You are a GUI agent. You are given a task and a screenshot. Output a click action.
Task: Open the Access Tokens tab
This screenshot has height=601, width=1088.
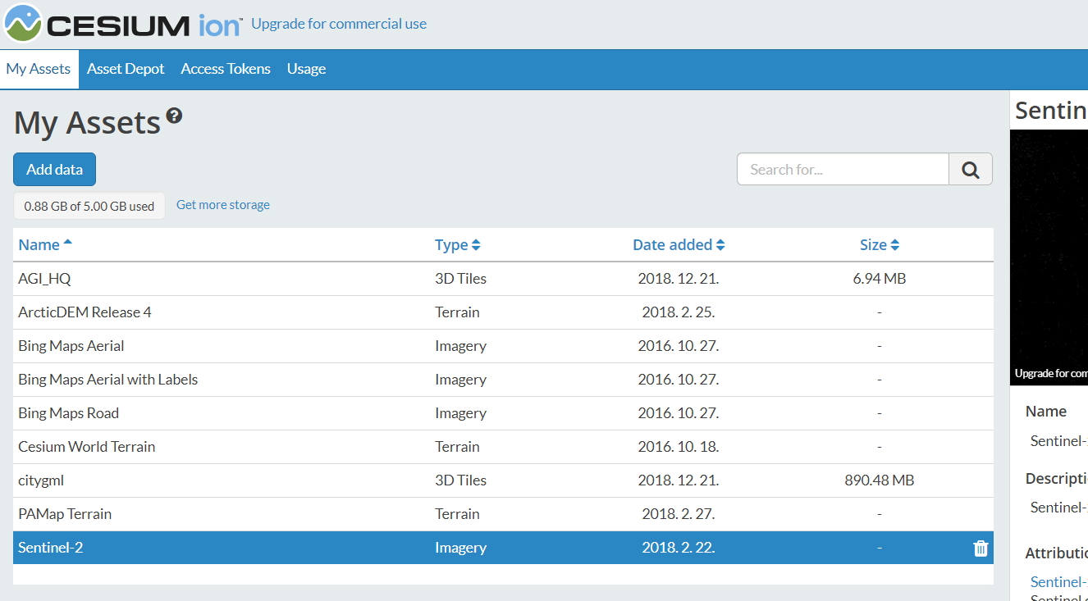[226, 69]
